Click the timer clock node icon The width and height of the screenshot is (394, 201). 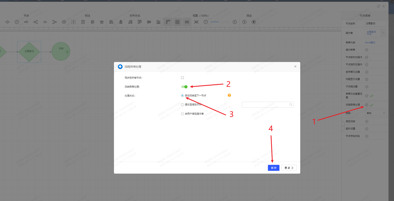pos(17,22)
